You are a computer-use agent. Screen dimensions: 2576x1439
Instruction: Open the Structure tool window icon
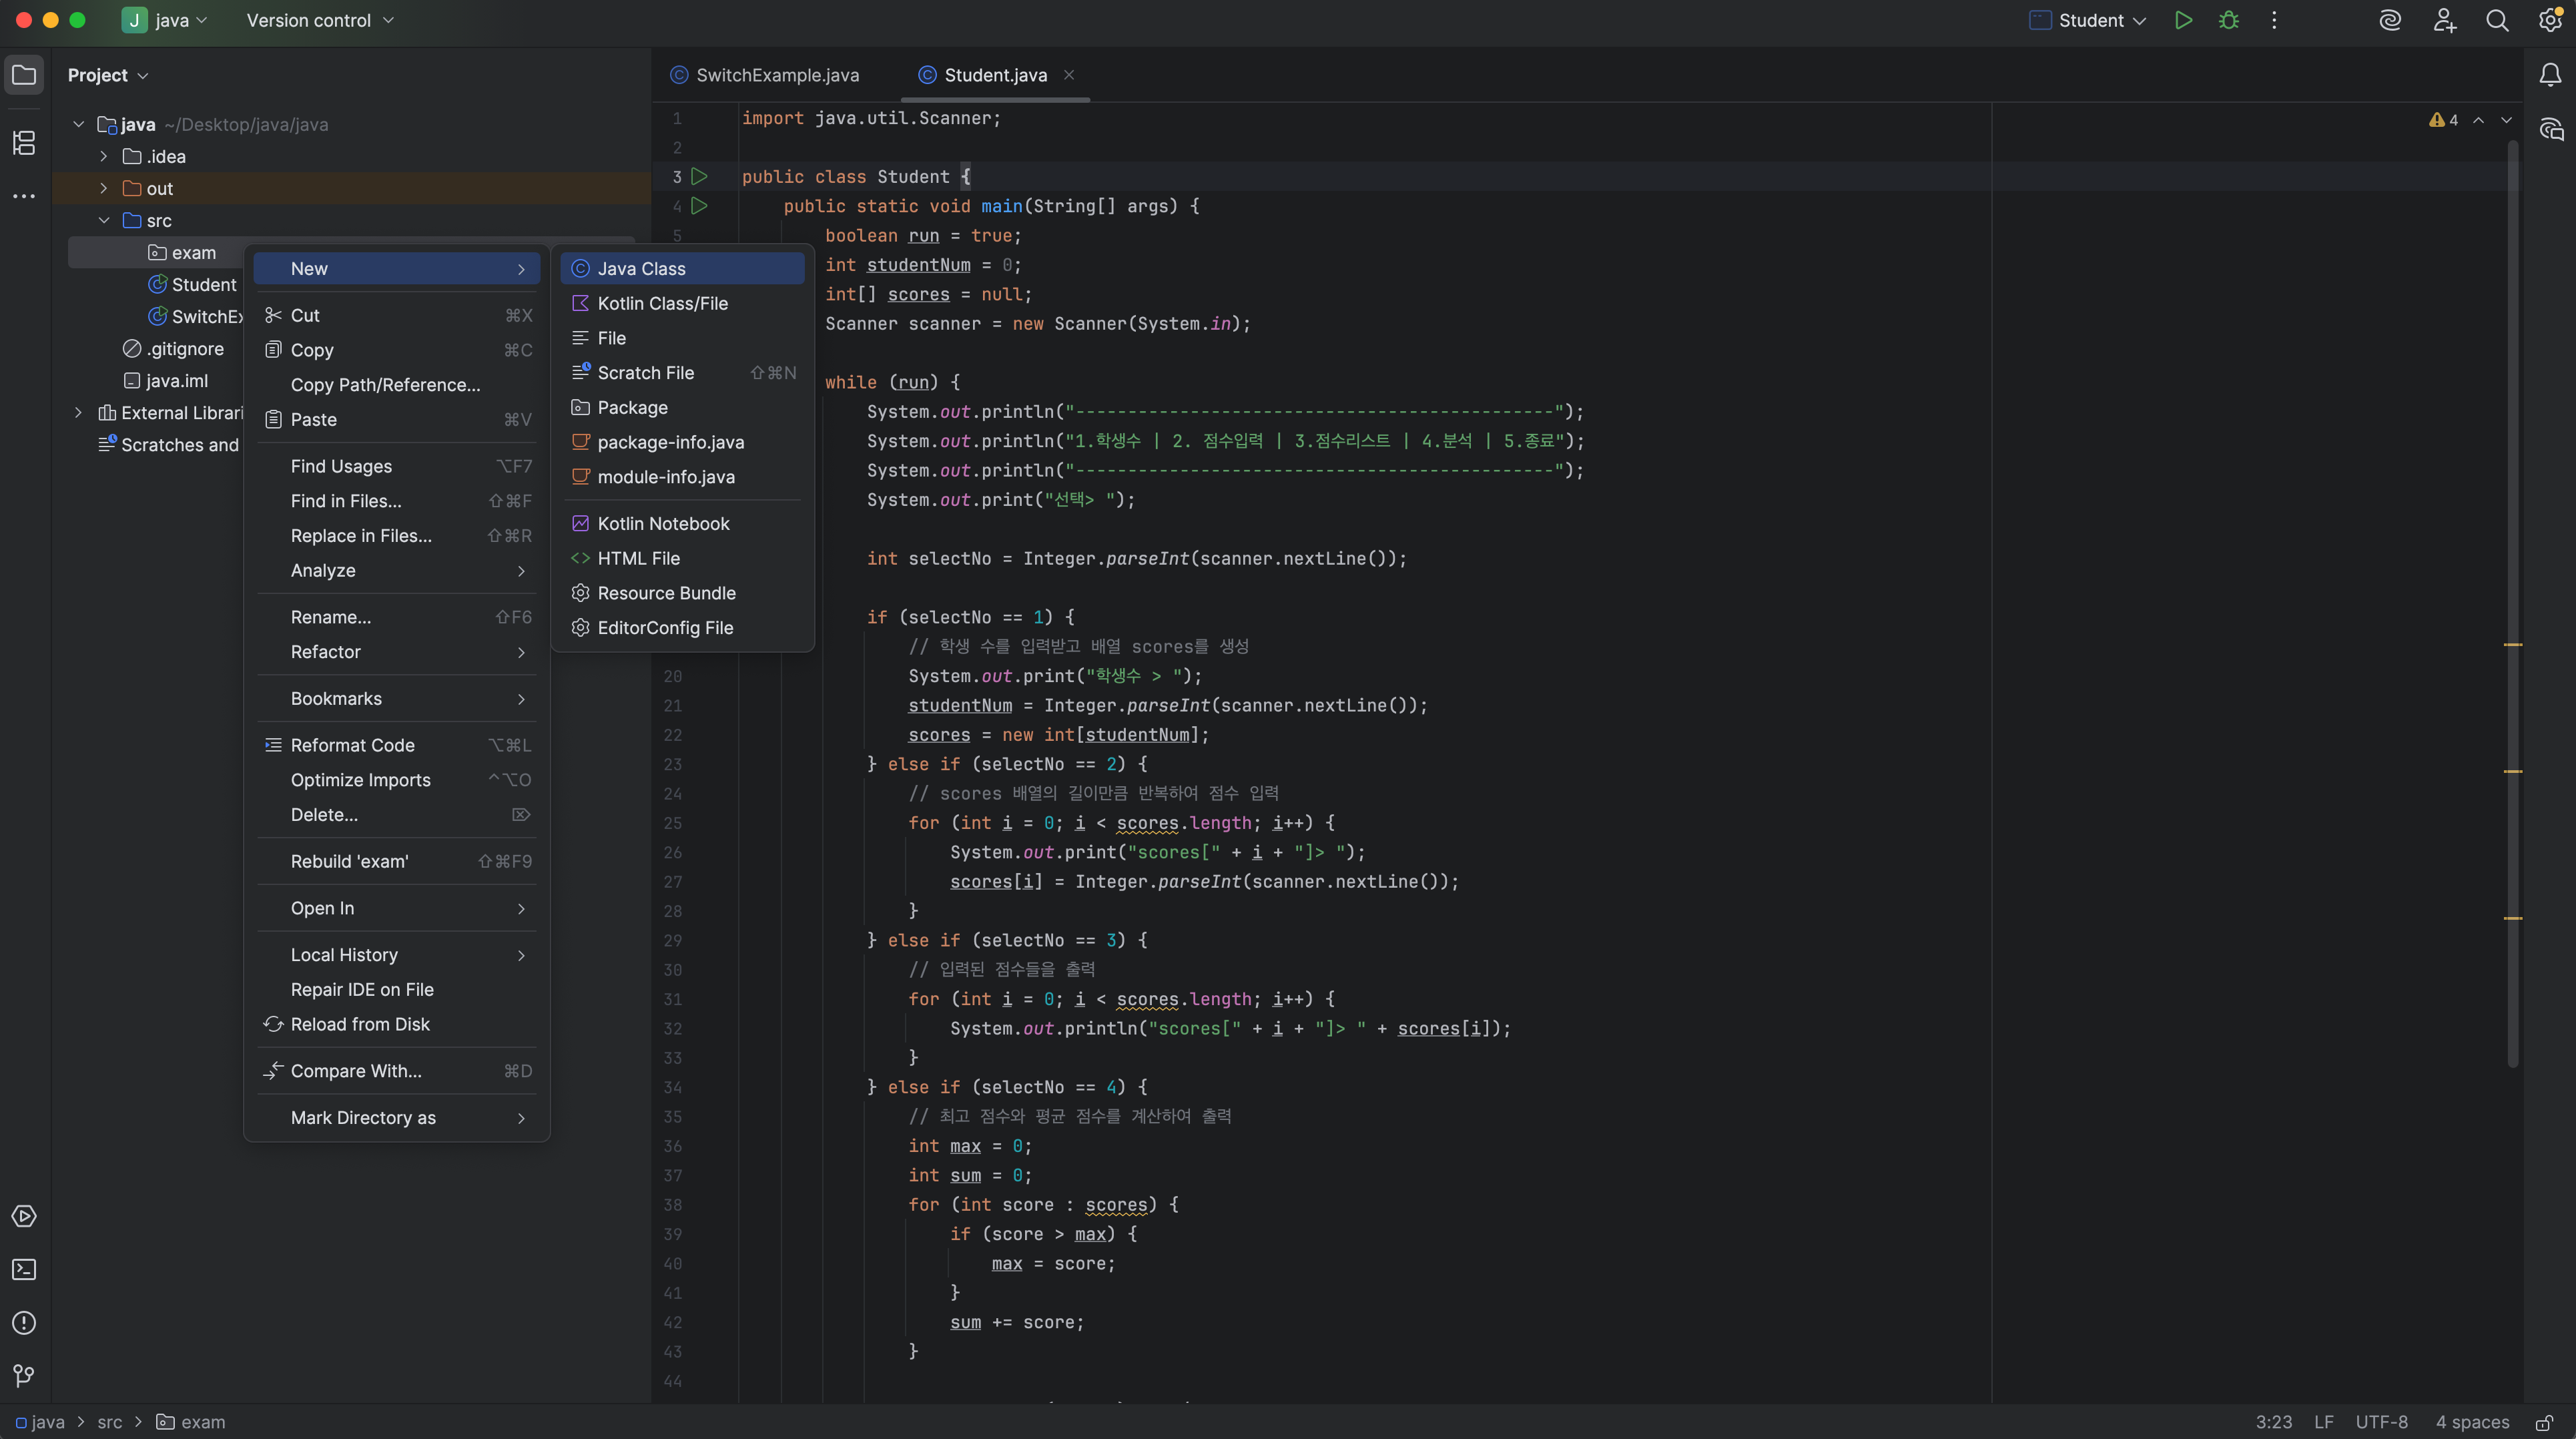click(24, 142)
